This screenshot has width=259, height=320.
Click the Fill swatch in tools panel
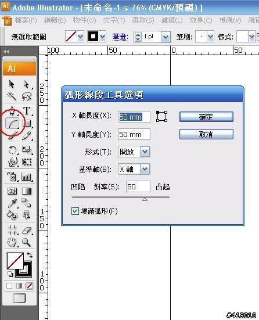click(x=15, y=261)
